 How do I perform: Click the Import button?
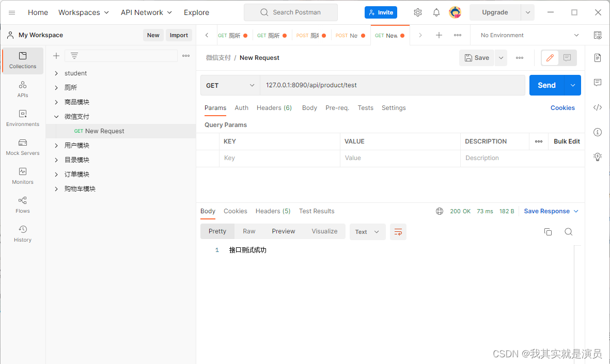point(179,36)
